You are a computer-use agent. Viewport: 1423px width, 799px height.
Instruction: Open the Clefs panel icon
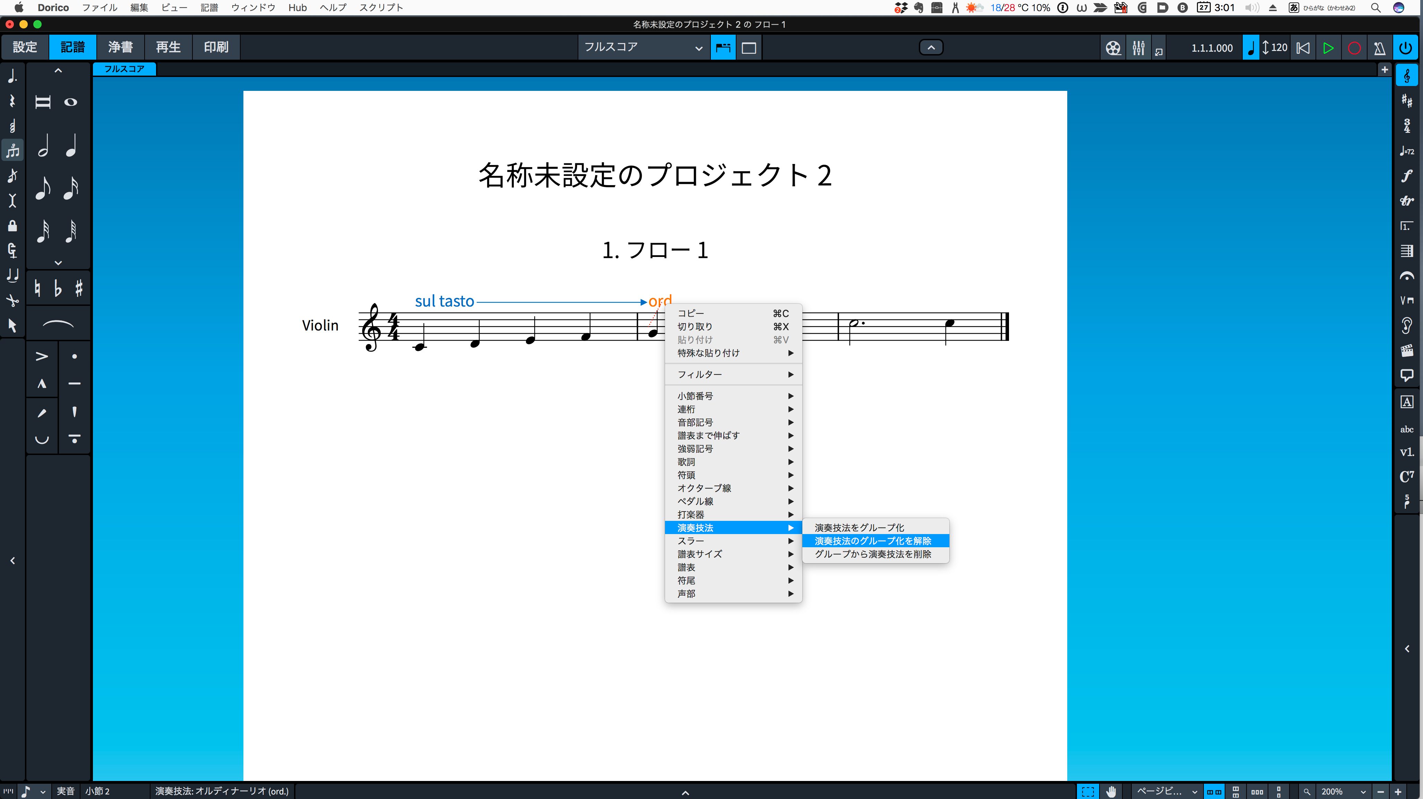coord(1406,76)
